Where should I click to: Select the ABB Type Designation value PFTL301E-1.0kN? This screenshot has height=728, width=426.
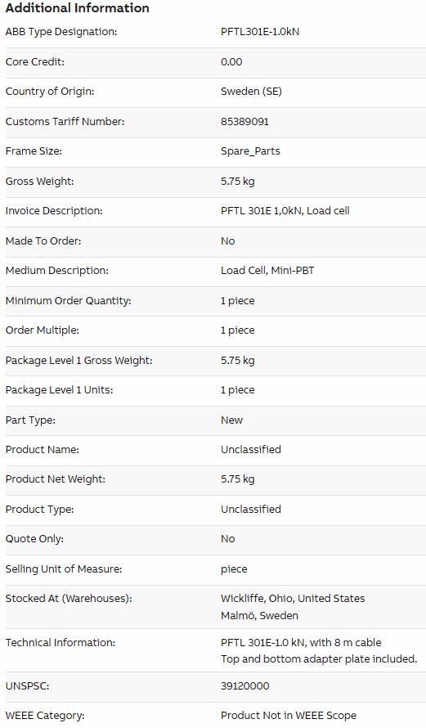pos(260,32)
